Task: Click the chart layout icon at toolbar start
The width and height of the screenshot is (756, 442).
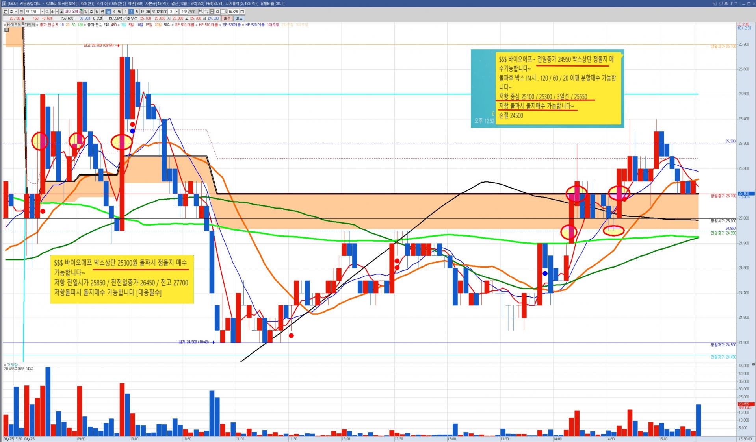Action: (x=6, y=12)
